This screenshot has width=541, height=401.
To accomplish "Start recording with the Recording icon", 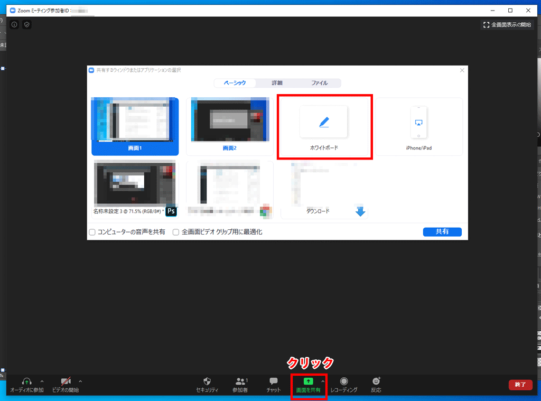I will coord(344,381).
